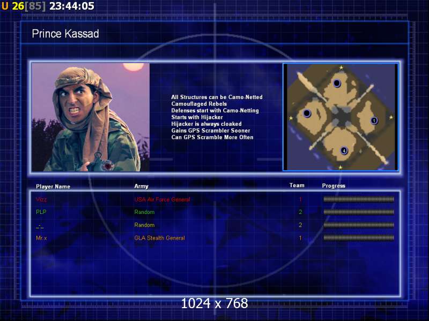Click Vizz's loading progress bar

[359, 199]
